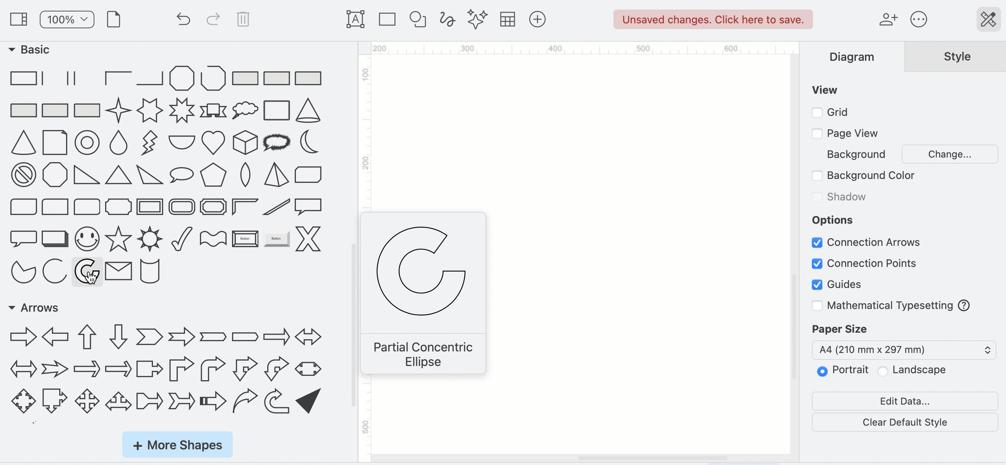Delete using the trash icon
Screen dimensions: 1006x465
pos(243,19)
